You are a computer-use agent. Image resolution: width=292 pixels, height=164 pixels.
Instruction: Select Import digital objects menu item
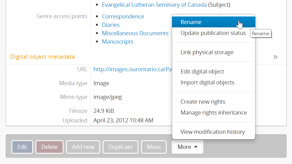click(x=207, y=82)
